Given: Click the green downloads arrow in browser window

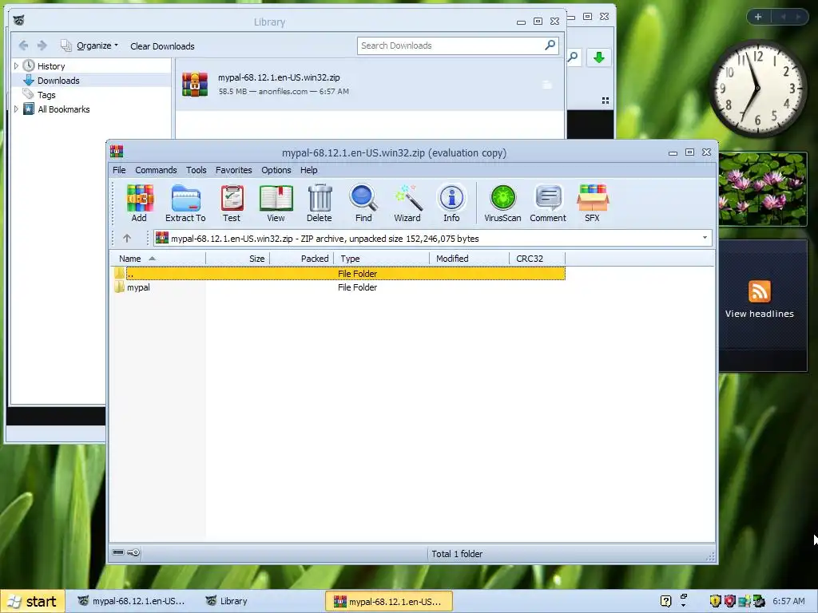Looking at the screenshot, I should (x=599, y=57).
